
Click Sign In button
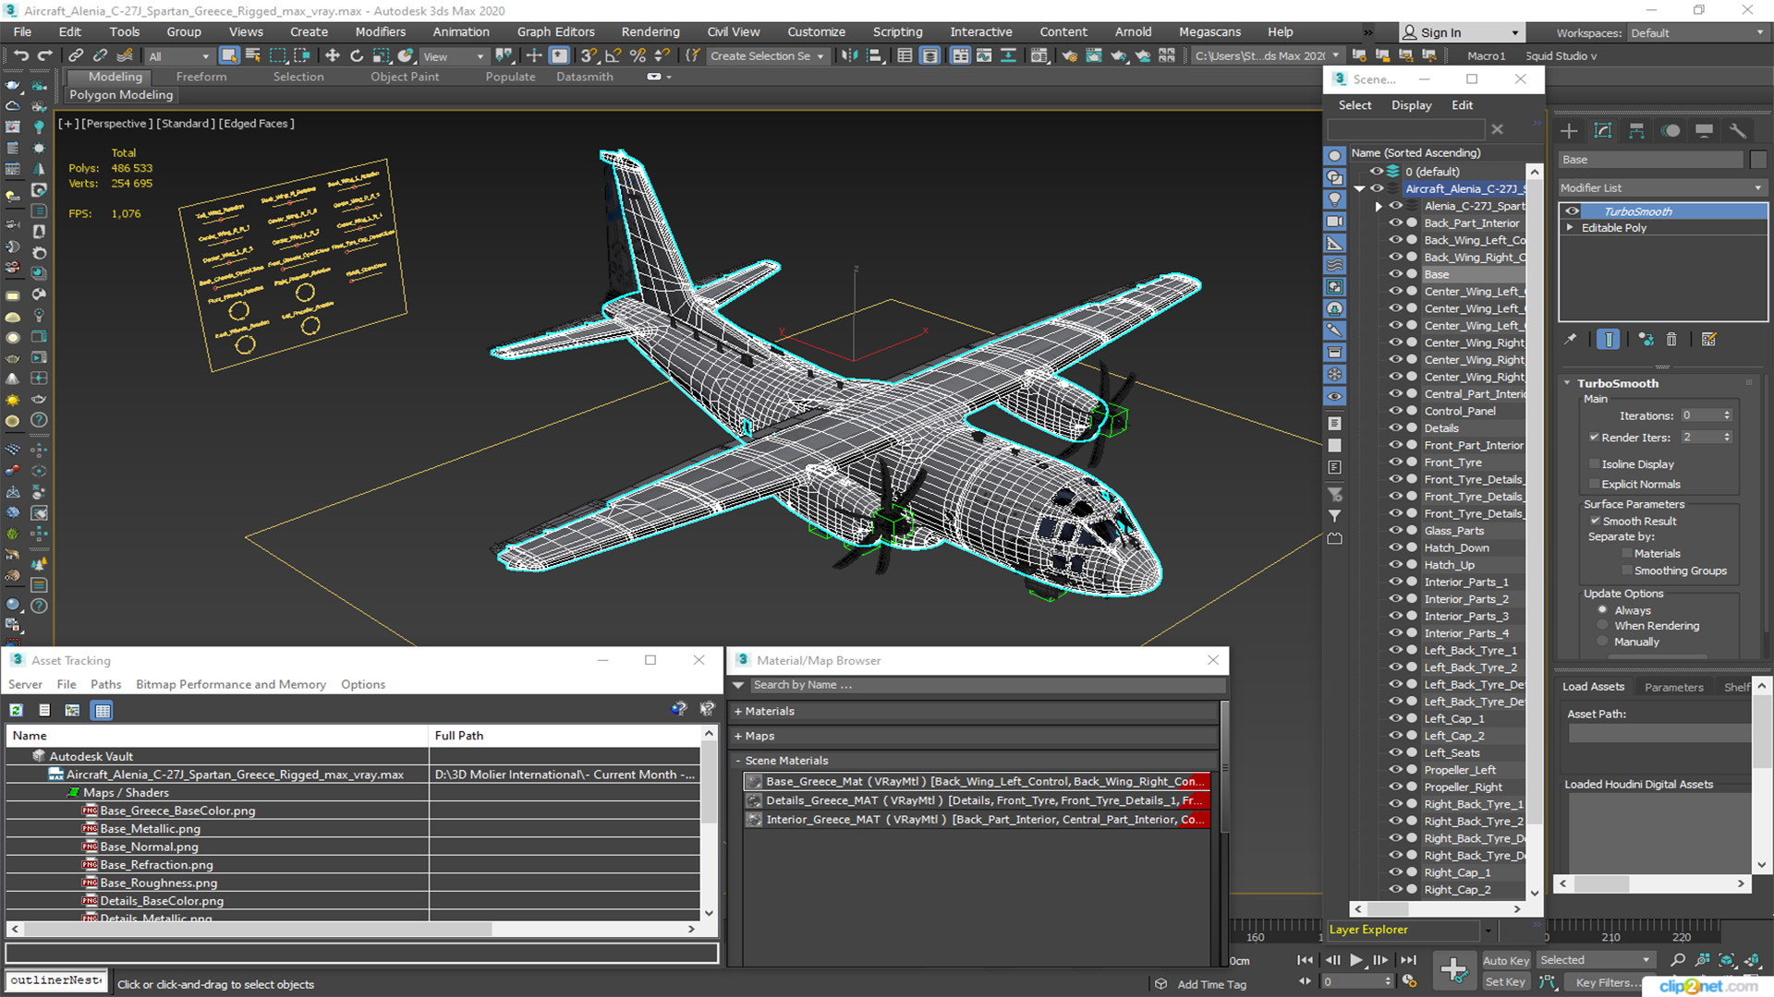tap(1461, 32)
